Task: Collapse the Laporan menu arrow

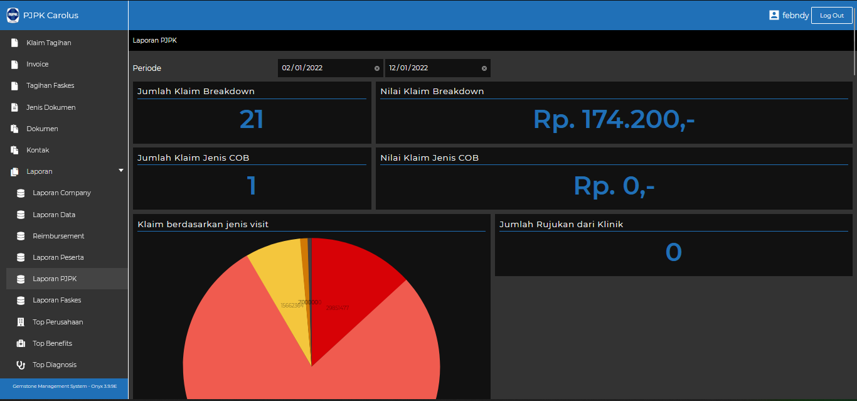Action: [121, 170]
